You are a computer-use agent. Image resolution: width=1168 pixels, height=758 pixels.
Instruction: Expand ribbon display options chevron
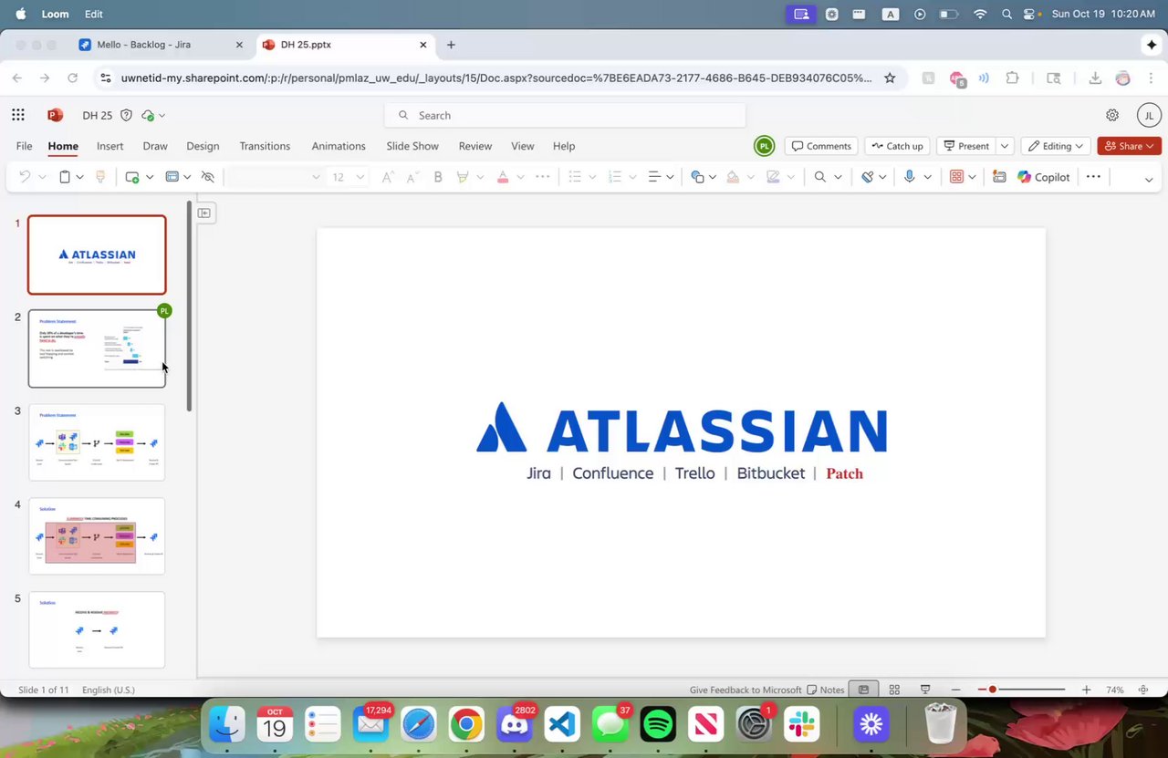(1148, 179)
